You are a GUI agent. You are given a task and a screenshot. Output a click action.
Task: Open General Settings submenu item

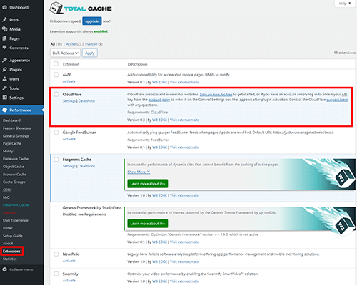point(16,136)
